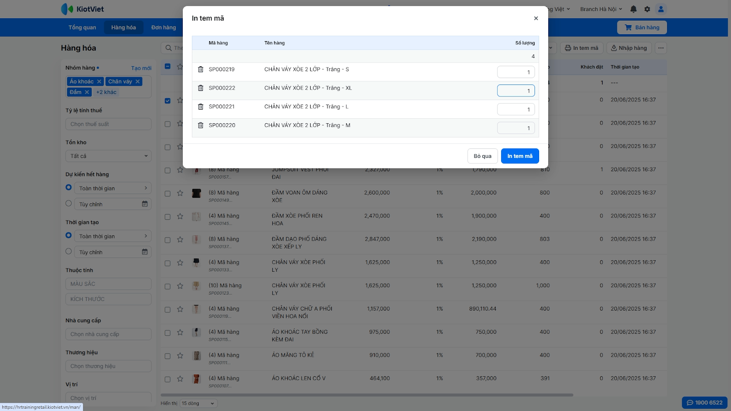This screenshot has width=731, height=411.
Task: Remove SP000222 with its trash icon
Action: [201, 88]
